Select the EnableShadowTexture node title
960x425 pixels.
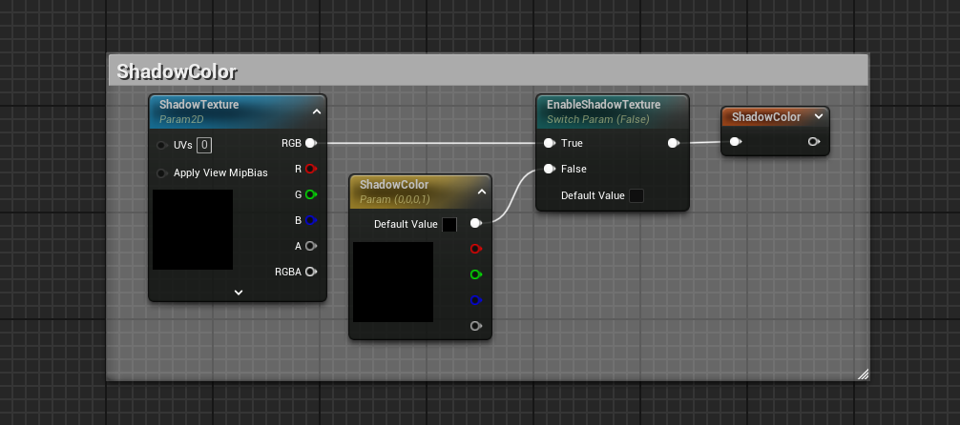coord(604,105)
